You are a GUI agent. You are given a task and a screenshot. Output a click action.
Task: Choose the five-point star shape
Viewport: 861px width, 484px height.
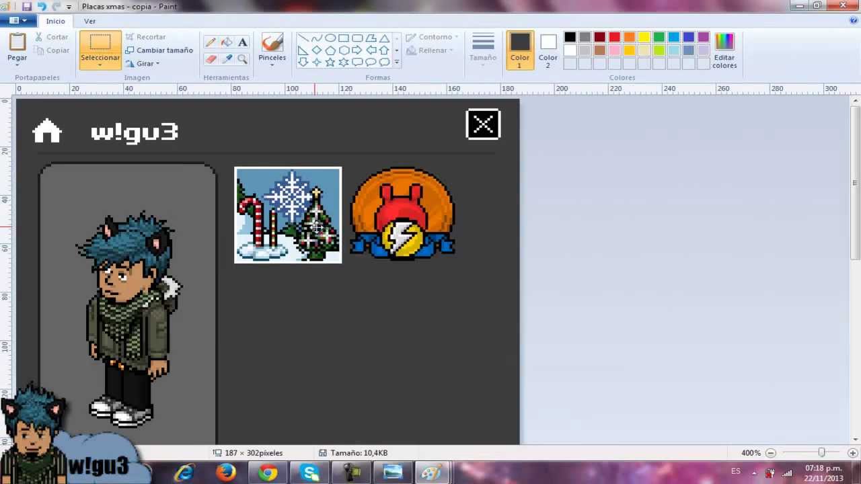[330, 63]
